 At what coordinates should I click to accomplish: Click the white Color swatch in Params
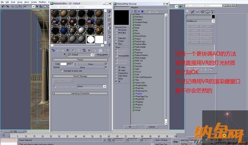(x=64, y=64)
